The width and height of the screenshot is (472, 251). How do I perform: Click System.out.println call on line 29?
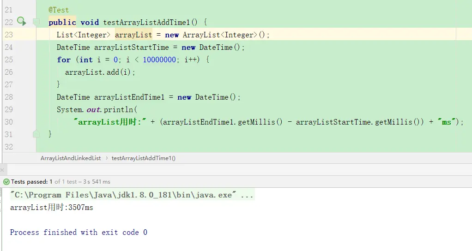tap(97, 109)
